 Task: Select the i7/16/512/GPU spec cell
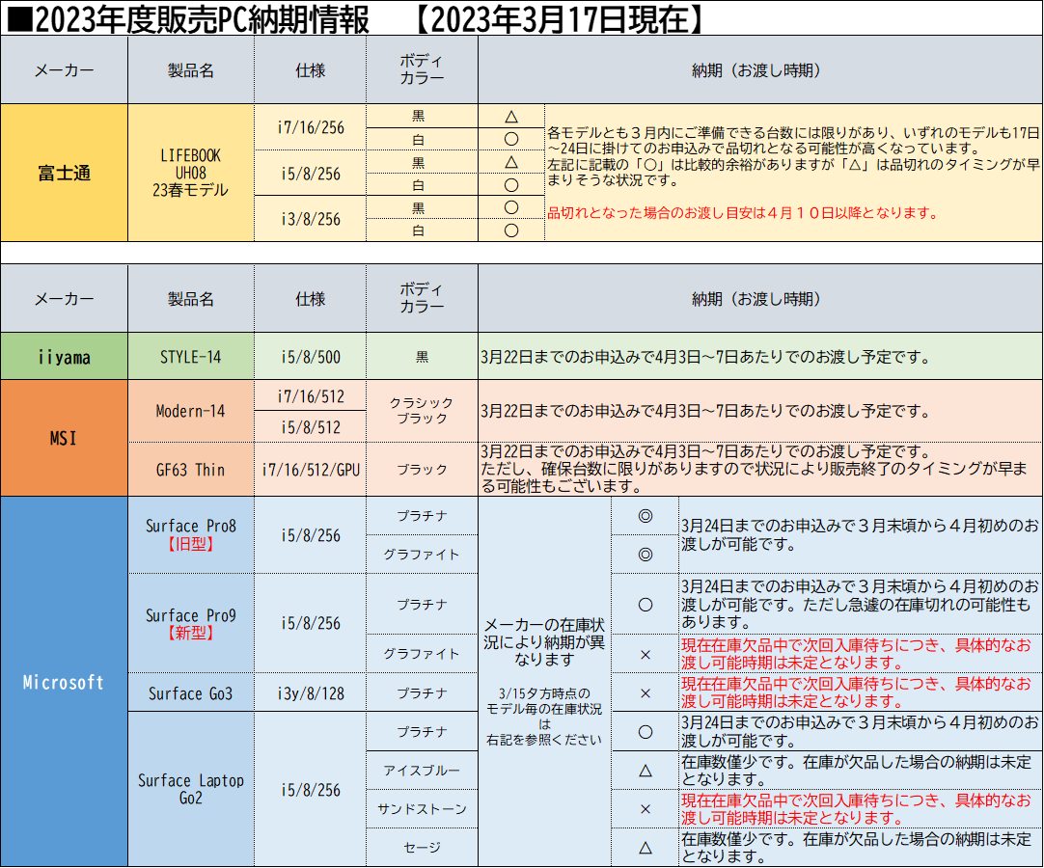click(311, 470)
